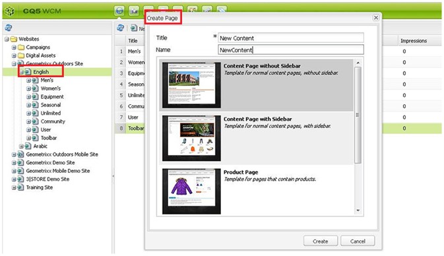This screenshot has width=444, height=256.
Task: Expand the Digital Assets folder
Action: point(14,55)
